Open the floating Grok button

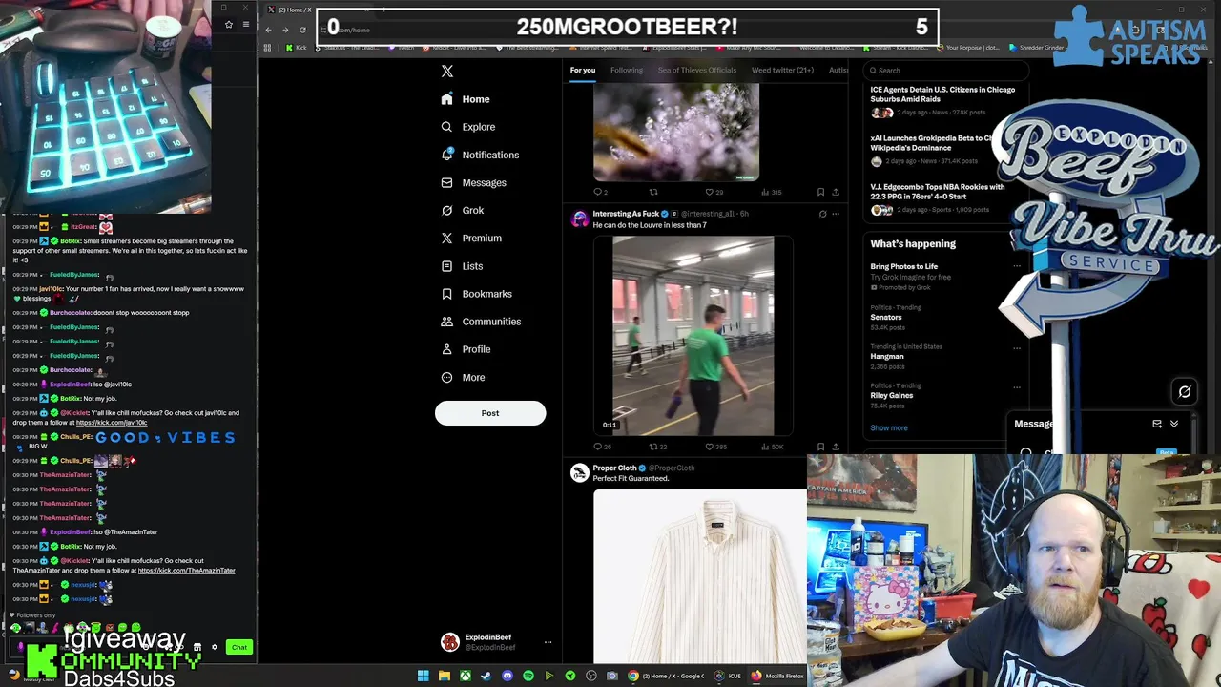click(1185, 391)
